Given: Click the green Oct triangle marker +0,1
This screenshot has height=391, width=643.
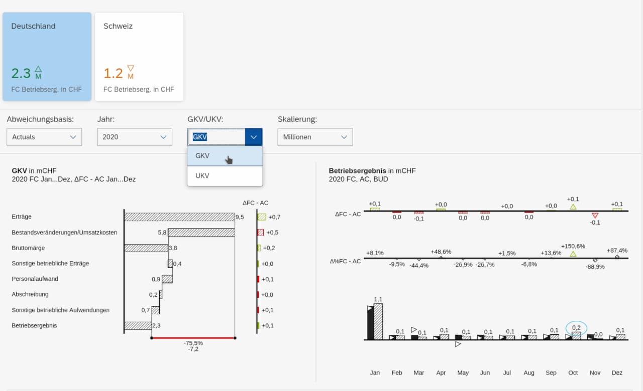Looking at the screenshot, I should coord(573,207).
